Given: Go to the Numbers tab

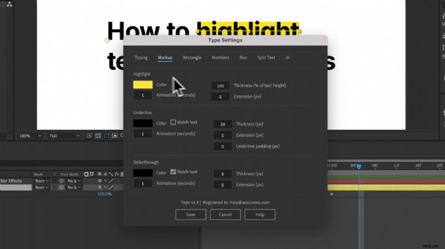Looking at the screenshot, I should point(220,58).
